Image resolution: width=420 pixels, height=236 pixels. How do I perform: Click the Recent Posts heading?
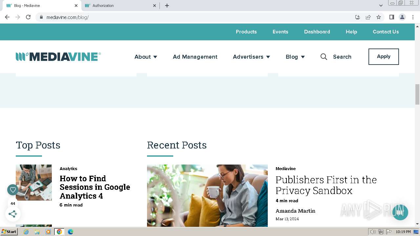click(x=177, y=145)
